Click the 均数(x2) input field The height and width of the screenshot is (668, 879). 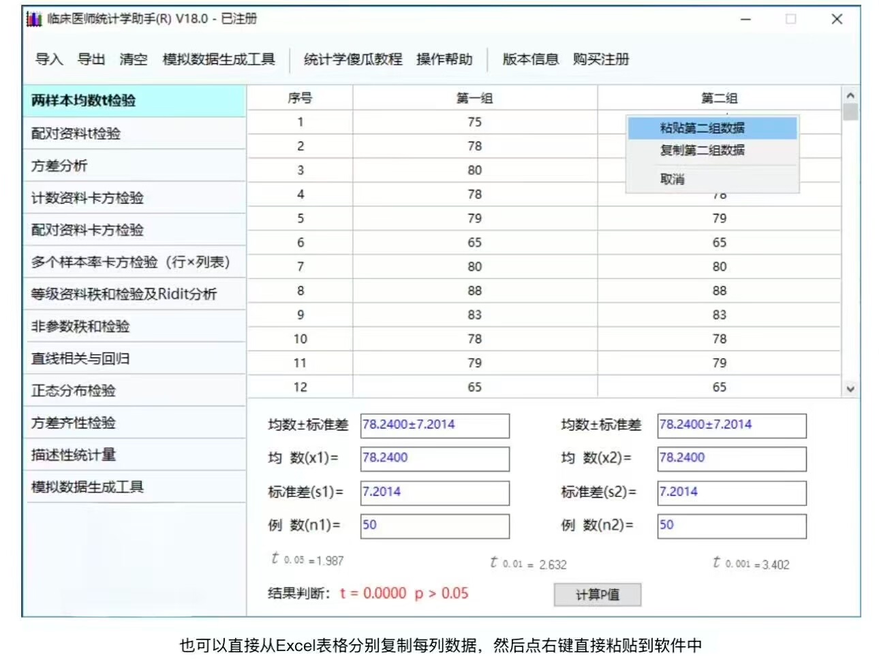(x=732, y=459)
